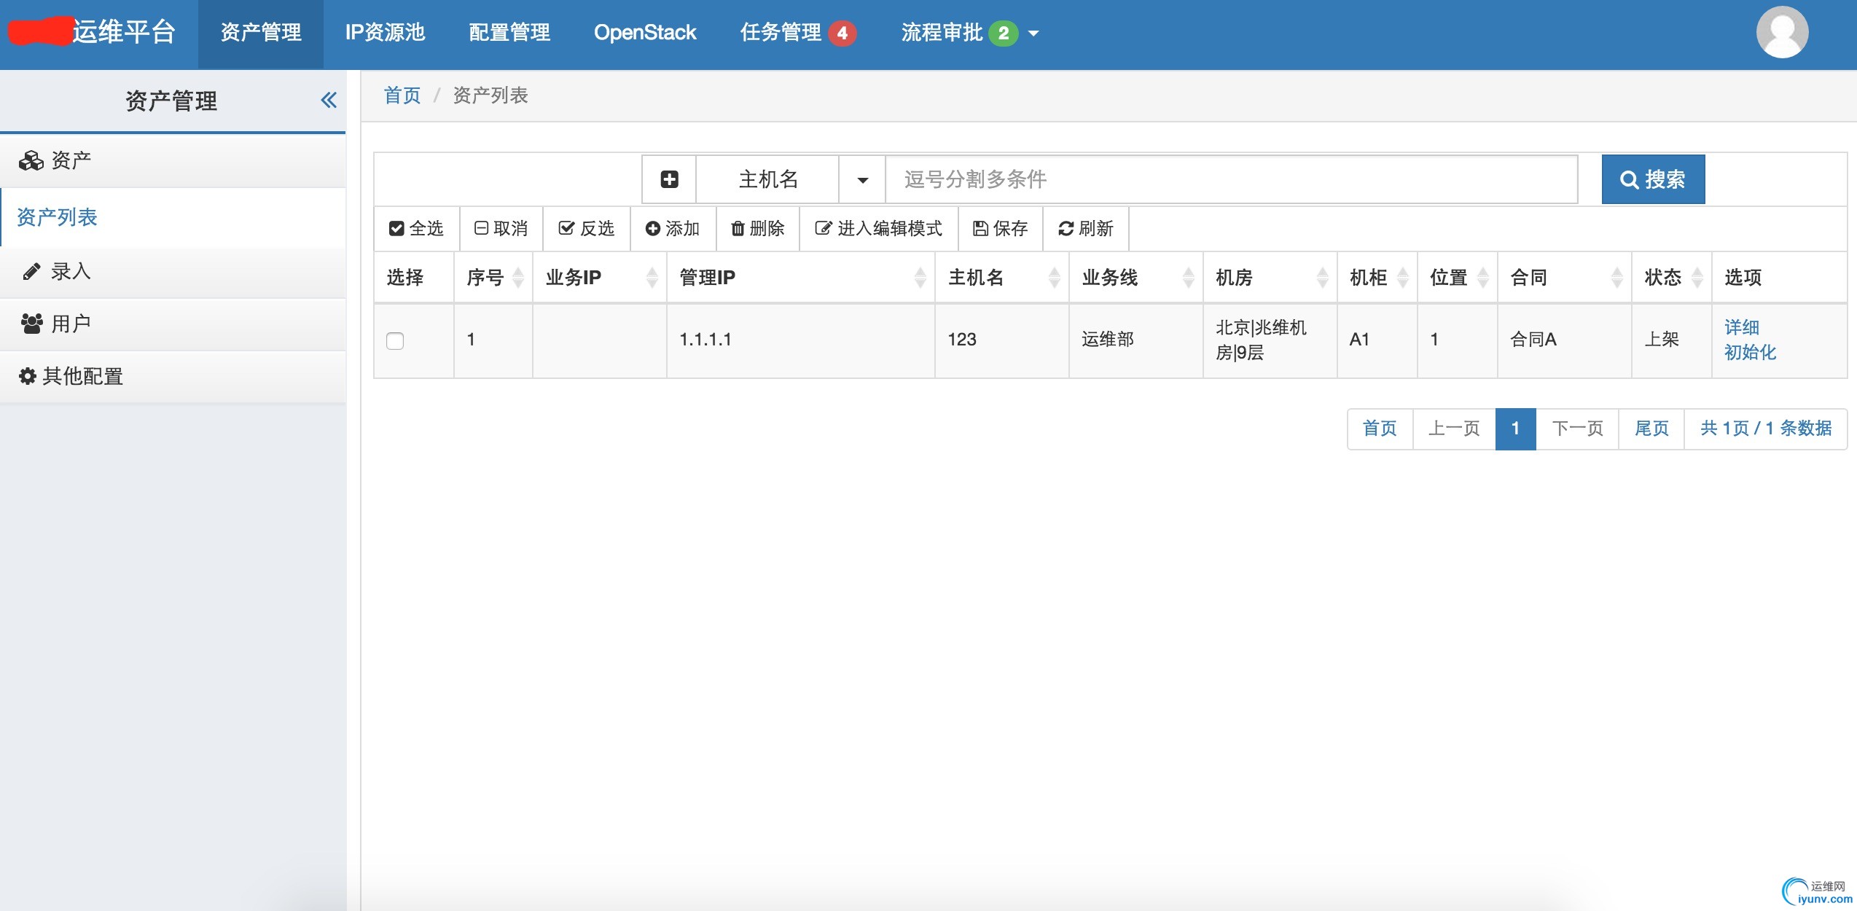The width and height of the screenshot is (1857, 911).
Task: Open 任务管理 top navigation tab
Action: pyautogui.click(x=798, y=34)
